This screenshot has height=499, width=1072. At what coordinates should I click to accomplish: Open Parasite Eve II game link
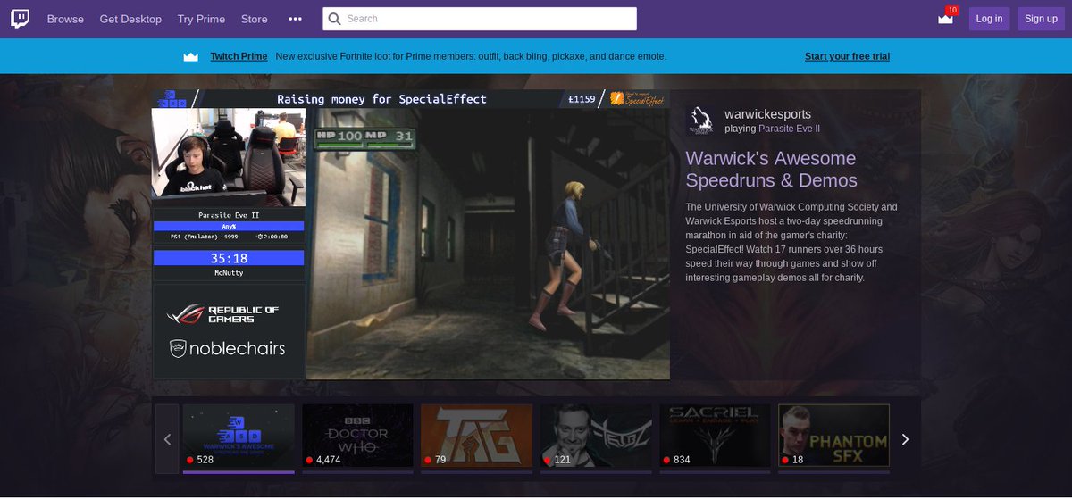(x=789, y=129)
